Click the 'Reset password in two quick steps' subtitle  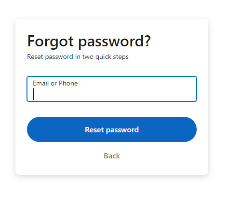[78, 57]
